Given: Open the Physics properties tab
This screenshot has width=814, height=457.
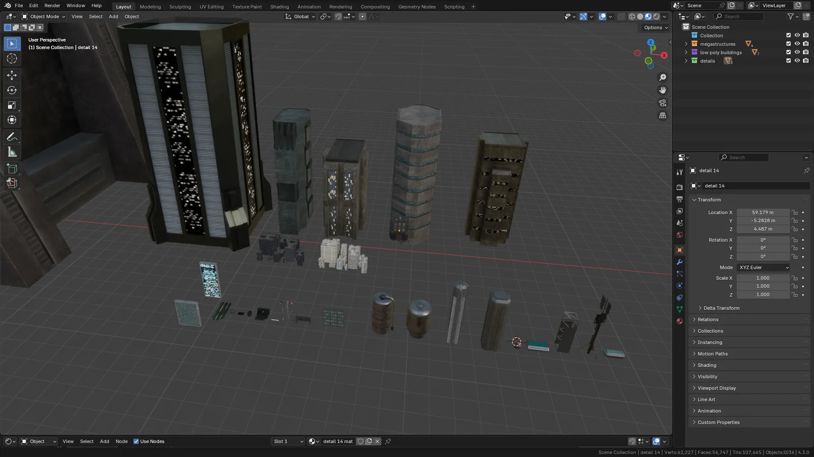Looking at the screenshot, I should click(680, 285).
